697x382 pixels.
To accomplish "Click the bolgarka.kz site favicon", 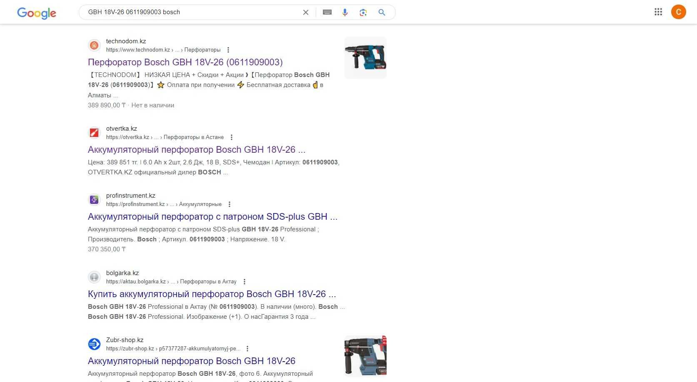I will pos(95,277).
